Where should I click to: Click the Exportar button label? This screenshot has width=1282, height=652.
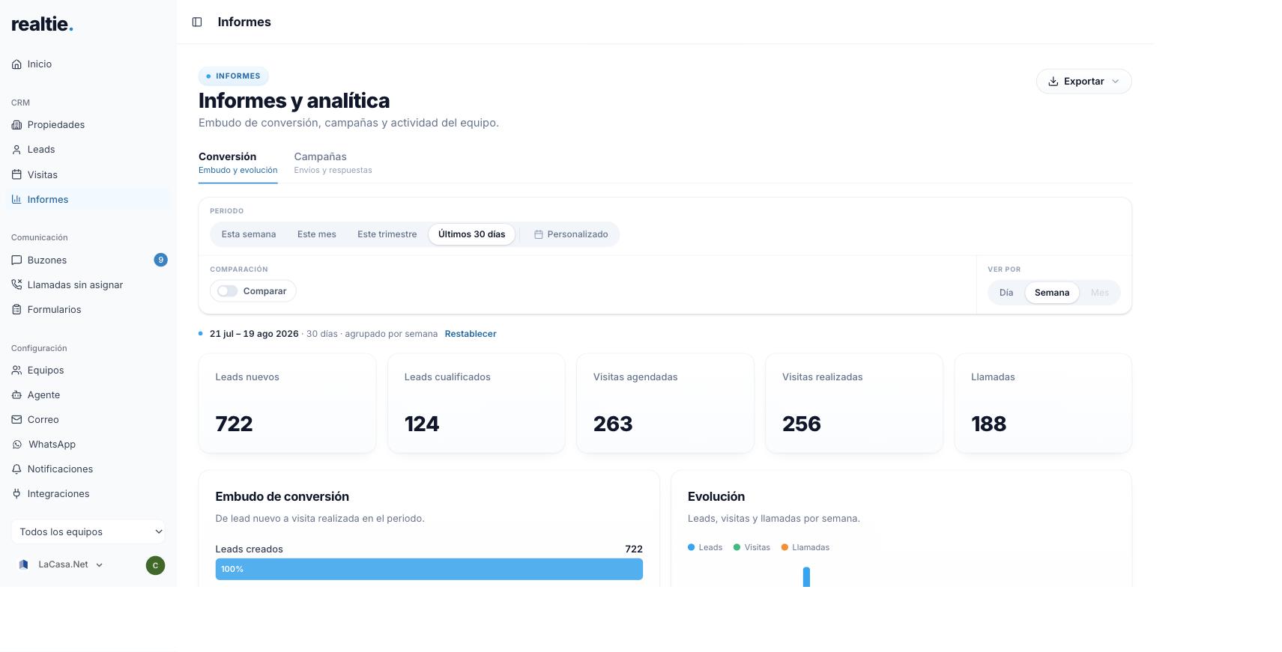(1083, 82)
